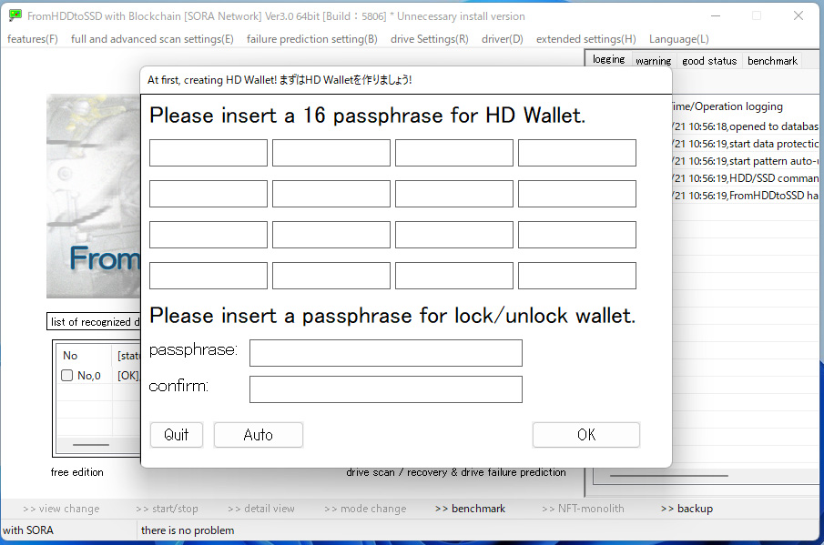Screen dimensions: 824x545
Task: Select the "10:56:18,opened to databas" log row
Action: click(x=745, y=126)
